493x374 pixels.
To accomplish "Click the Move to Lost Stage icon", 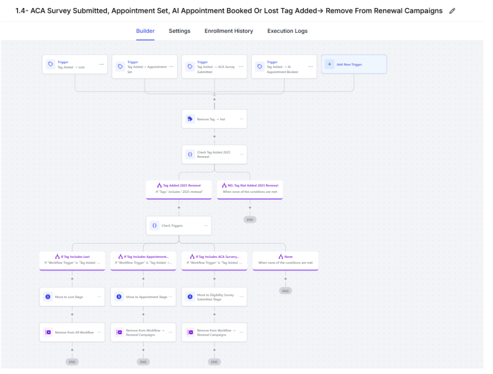I will coord(48,297).
